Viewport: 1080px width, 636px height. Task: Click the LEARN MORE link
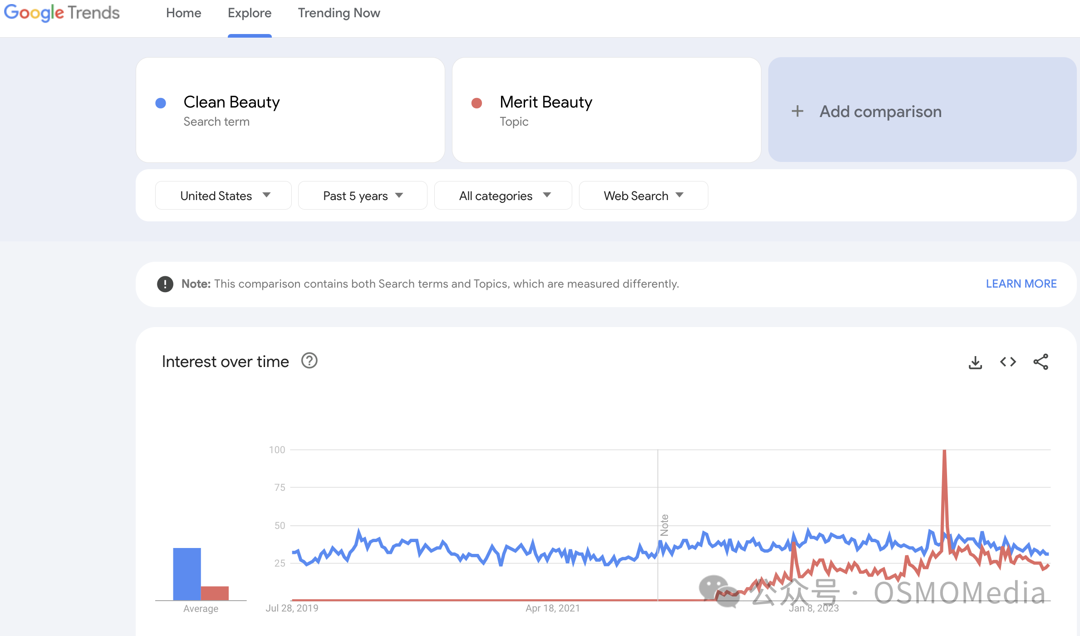tap(1021, 284)
